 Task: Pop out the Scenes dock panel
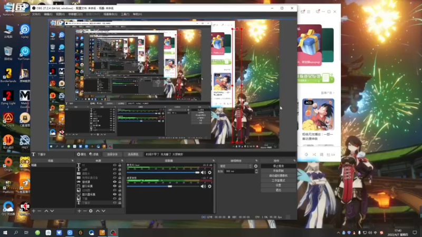(x=72, y=161)
